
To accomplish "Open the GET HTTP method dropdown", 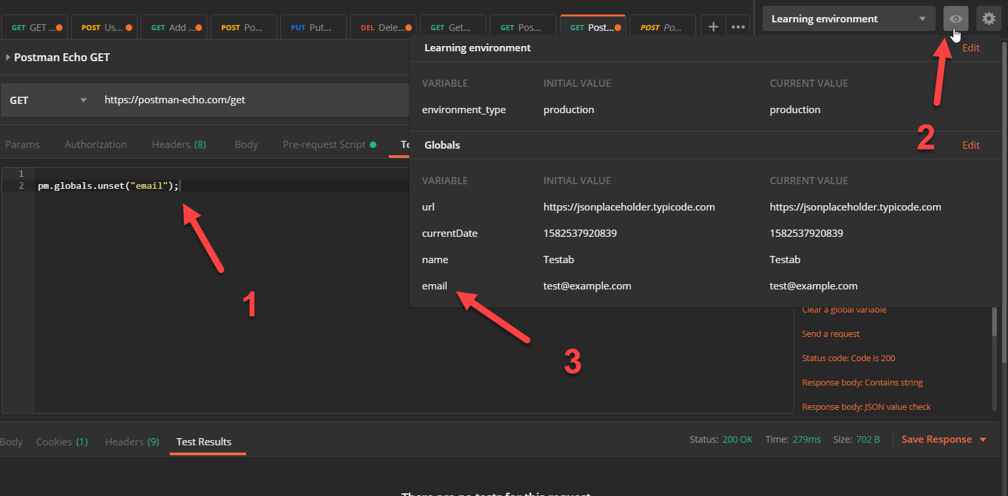I will (48, 100).
